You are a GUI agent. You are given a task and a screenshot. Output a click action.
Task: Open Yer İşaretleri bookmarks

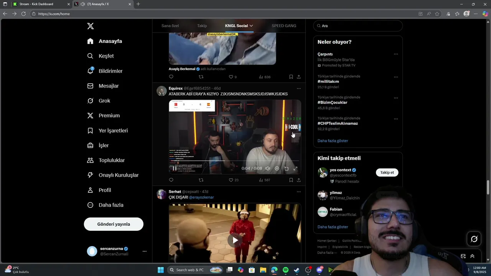[107, 131]
